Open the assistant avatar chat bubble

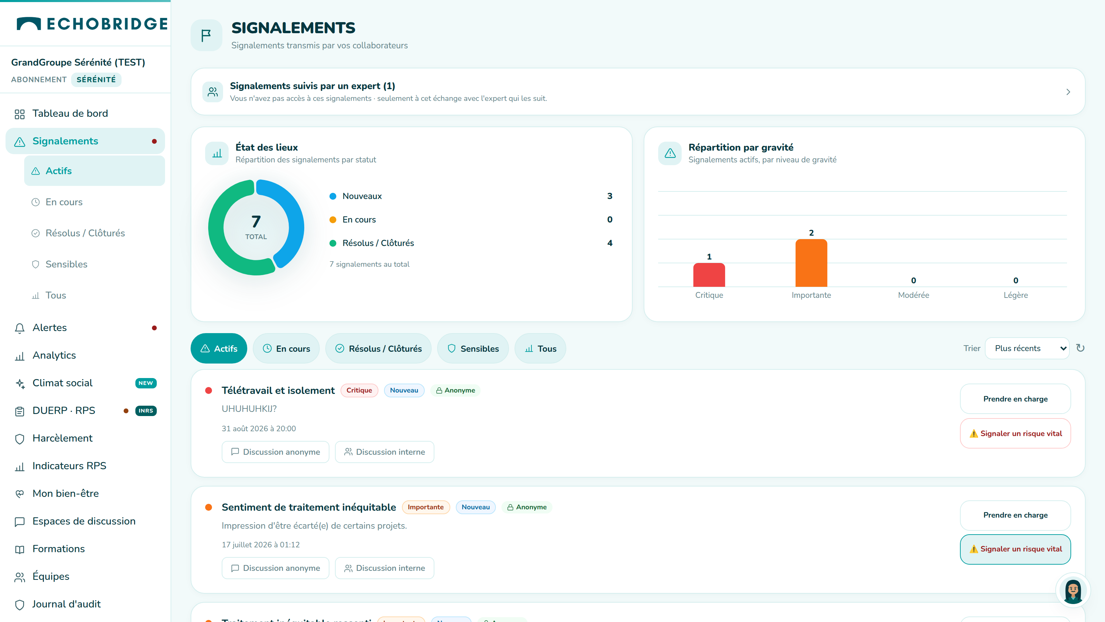[1073, 591]
